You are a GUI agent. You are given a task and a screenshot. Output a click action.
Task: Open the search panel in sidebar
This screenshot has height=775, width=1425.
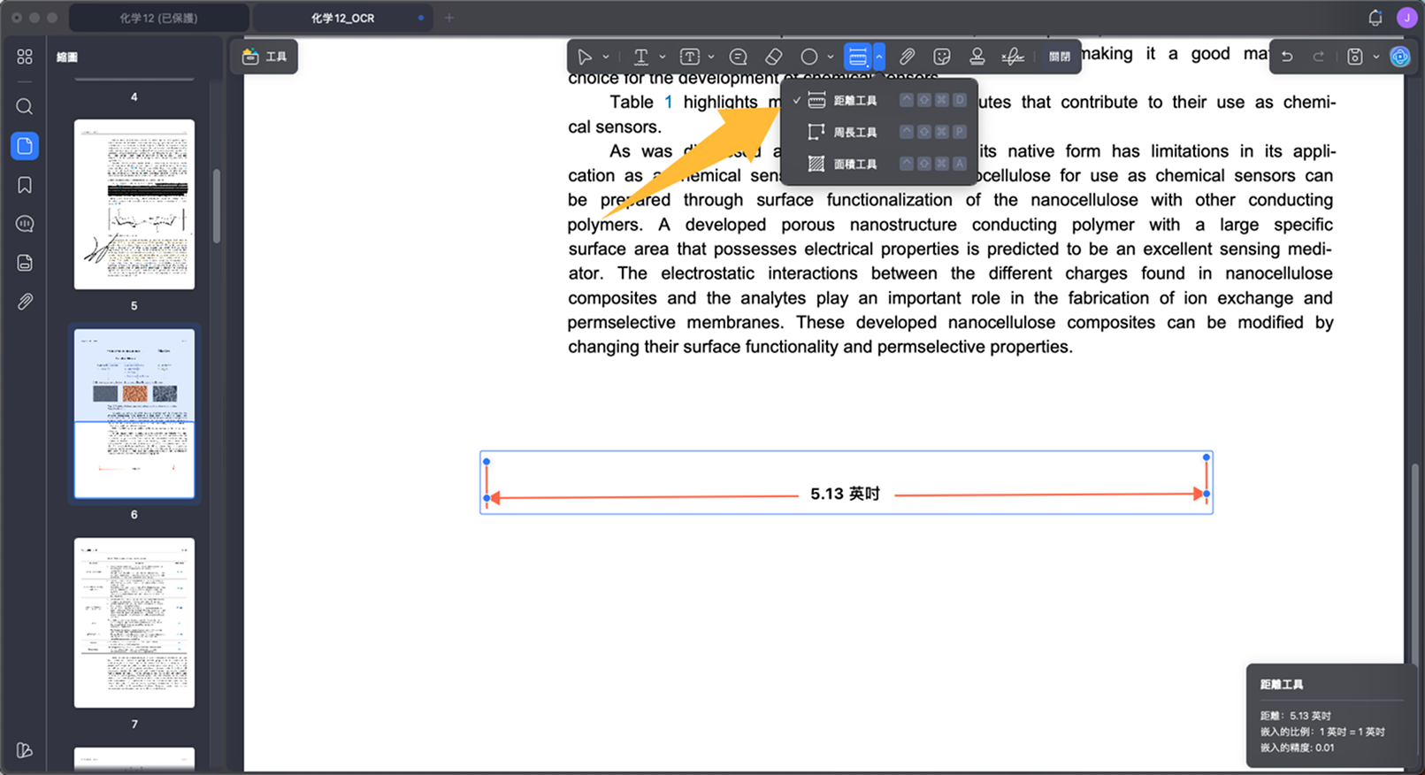tap(25, 107)
